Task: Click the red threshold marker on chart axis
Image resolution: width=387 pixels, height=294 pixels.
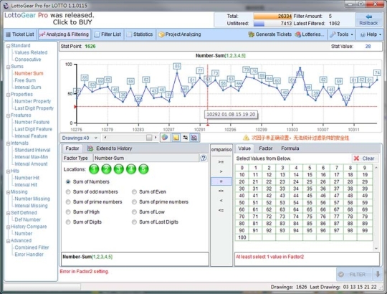Action: coord(75,107)
